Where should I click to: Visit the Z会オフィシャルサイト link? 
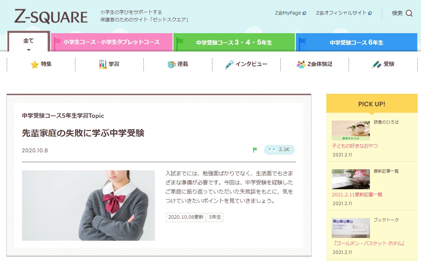pyautogui.click(x=344, y=13)
